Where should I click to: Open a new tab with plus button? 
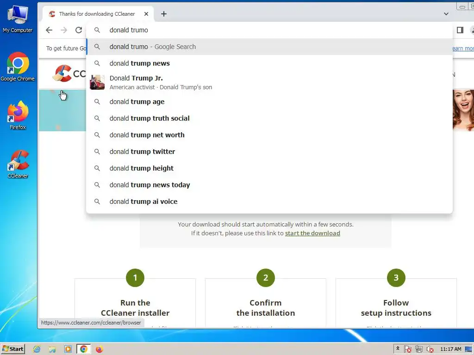click(x=163, y=14)
